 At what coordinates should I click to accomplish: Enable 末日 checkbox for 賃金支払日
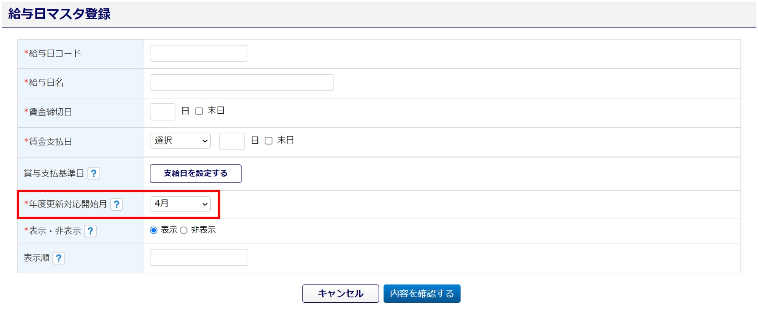pyautogui.click(x=269, y=141)
